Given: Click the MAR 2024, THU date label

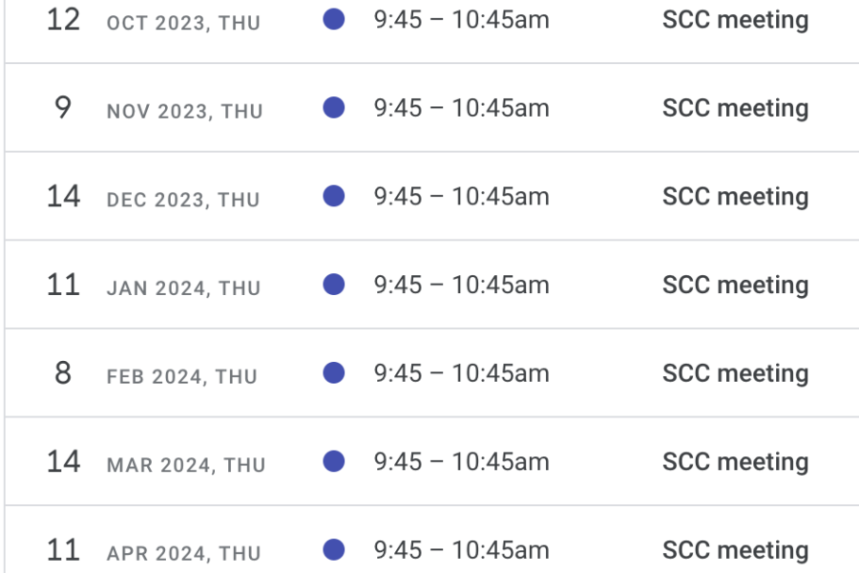Looking at the screenshot, I should click(x=186, y=465).
